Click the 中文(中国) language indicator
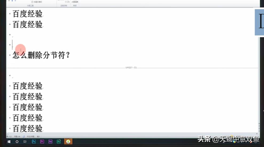The height and width of the screenshot is (147, 264). pos(30,136)
